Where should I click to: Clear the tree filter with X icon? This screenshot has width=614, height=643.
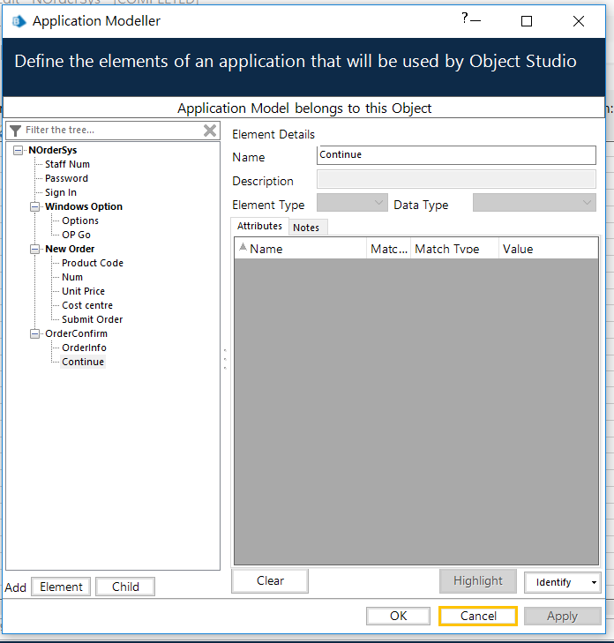click(210, 131)
